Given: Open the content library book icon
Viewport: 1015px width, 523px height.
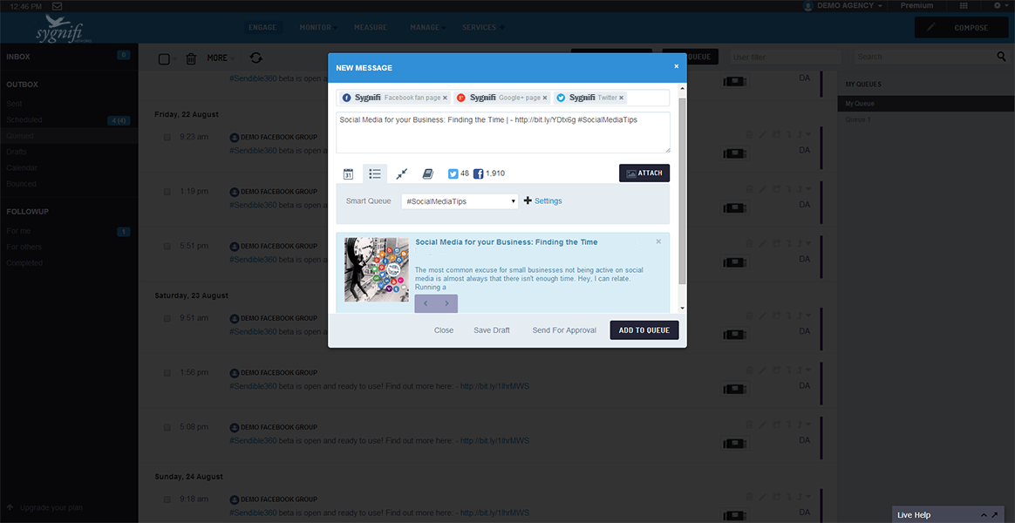Looking at the screenshot, I should (x=427, y=173).
